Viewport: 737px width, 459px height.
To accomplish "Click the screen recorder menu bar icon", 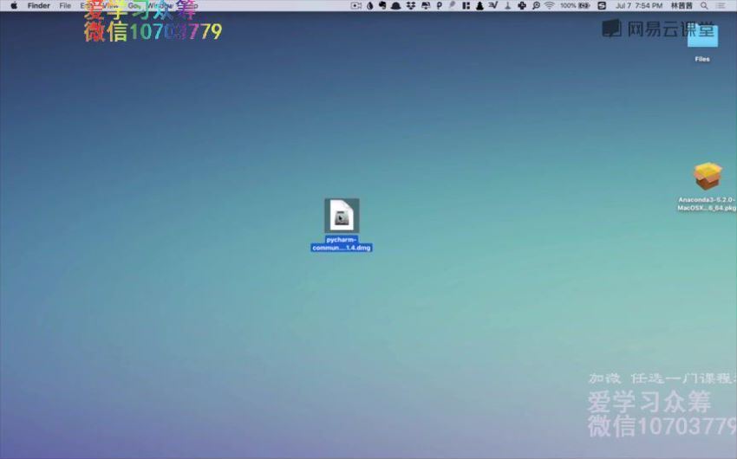I will point(355,6).
